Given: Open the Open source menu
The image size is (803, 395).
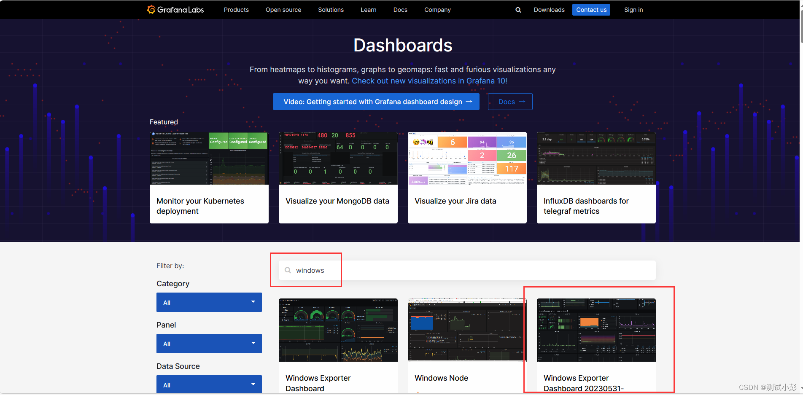Looking at the screenshot, I should click(283, 10).
